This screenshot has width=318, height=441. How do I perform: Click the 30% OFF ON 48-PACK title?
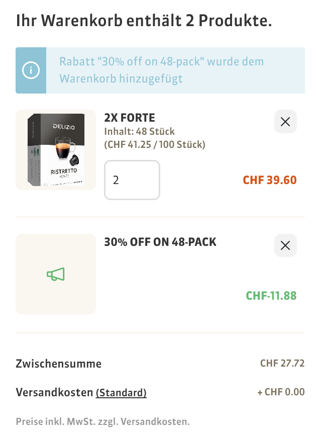(160, 242)
